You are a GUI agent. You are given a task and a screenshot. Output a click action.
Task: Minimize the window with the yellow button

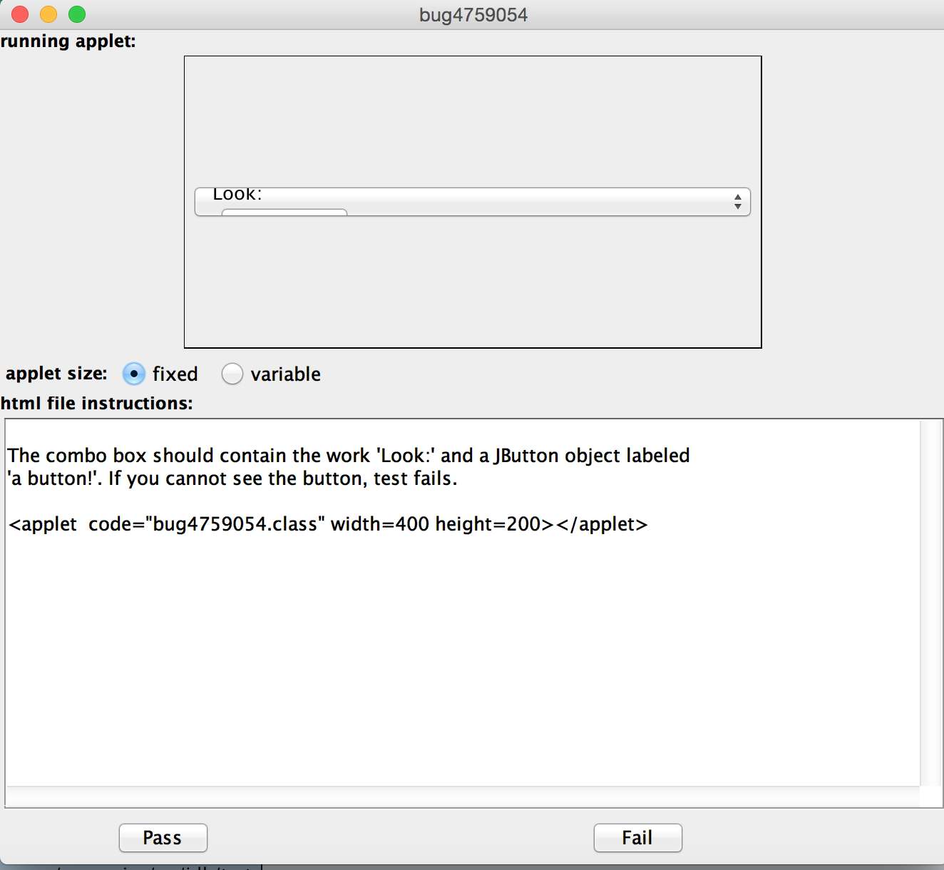click(x=48, y=14)
